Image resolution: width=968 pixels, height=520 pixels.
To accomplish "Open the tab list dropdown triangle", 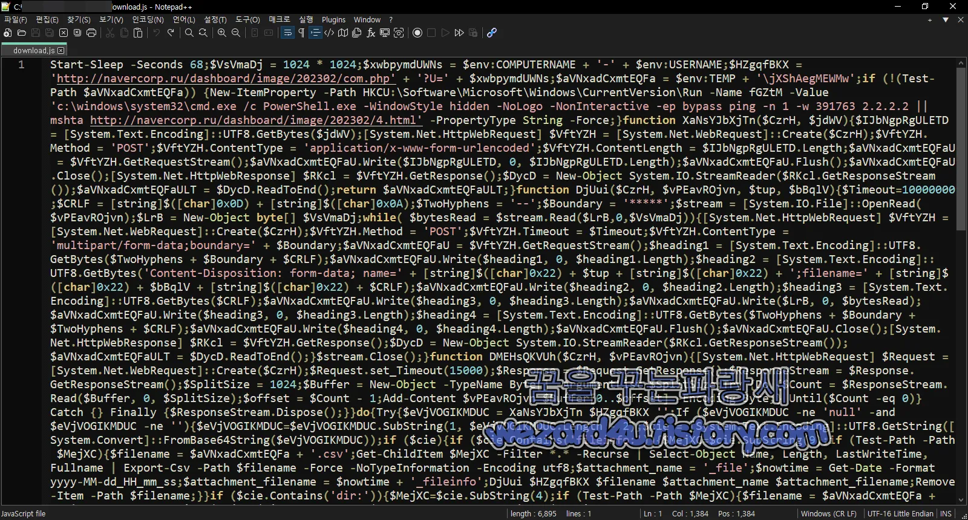I will 946,20.
